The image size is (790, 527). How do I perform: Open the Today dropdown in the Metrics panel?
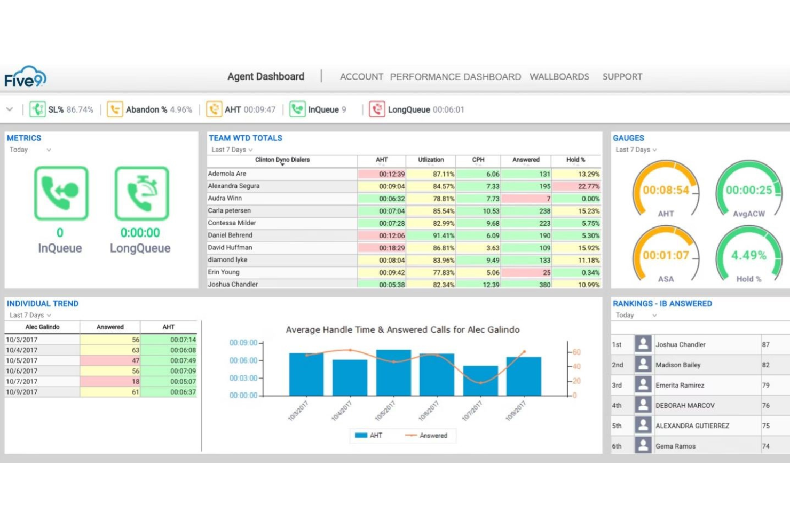tap(30, 150)
